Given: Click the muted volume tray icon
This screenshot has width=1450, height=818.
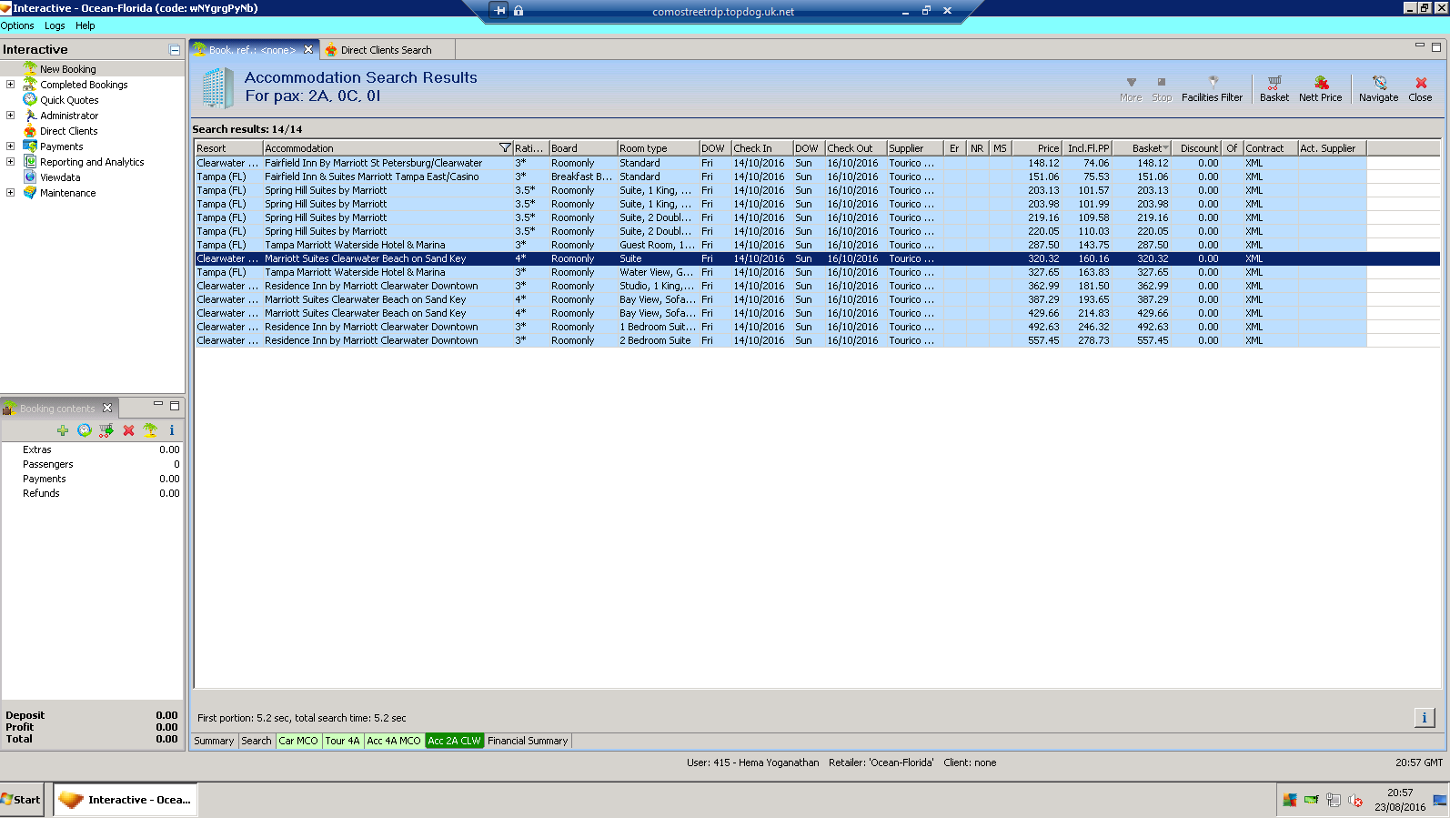Looking at the screenshot, I should click(x=1355, y=800).
